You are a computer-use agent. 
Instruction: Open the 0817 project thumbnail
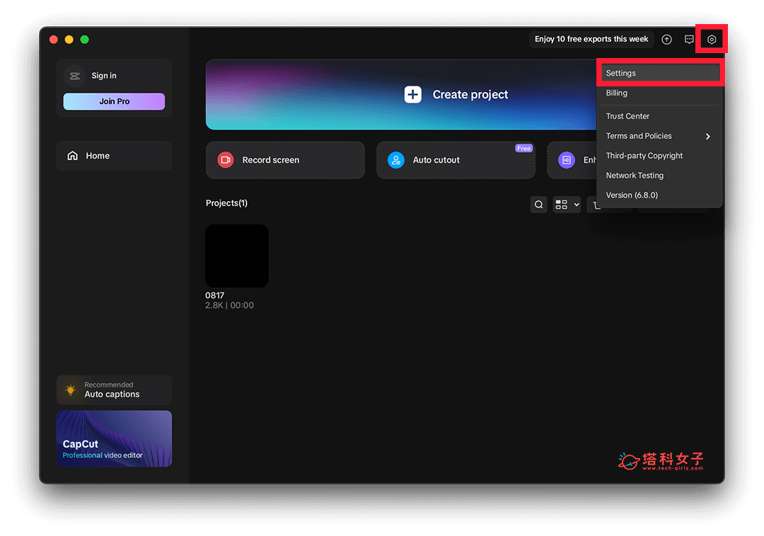point(236,255)
